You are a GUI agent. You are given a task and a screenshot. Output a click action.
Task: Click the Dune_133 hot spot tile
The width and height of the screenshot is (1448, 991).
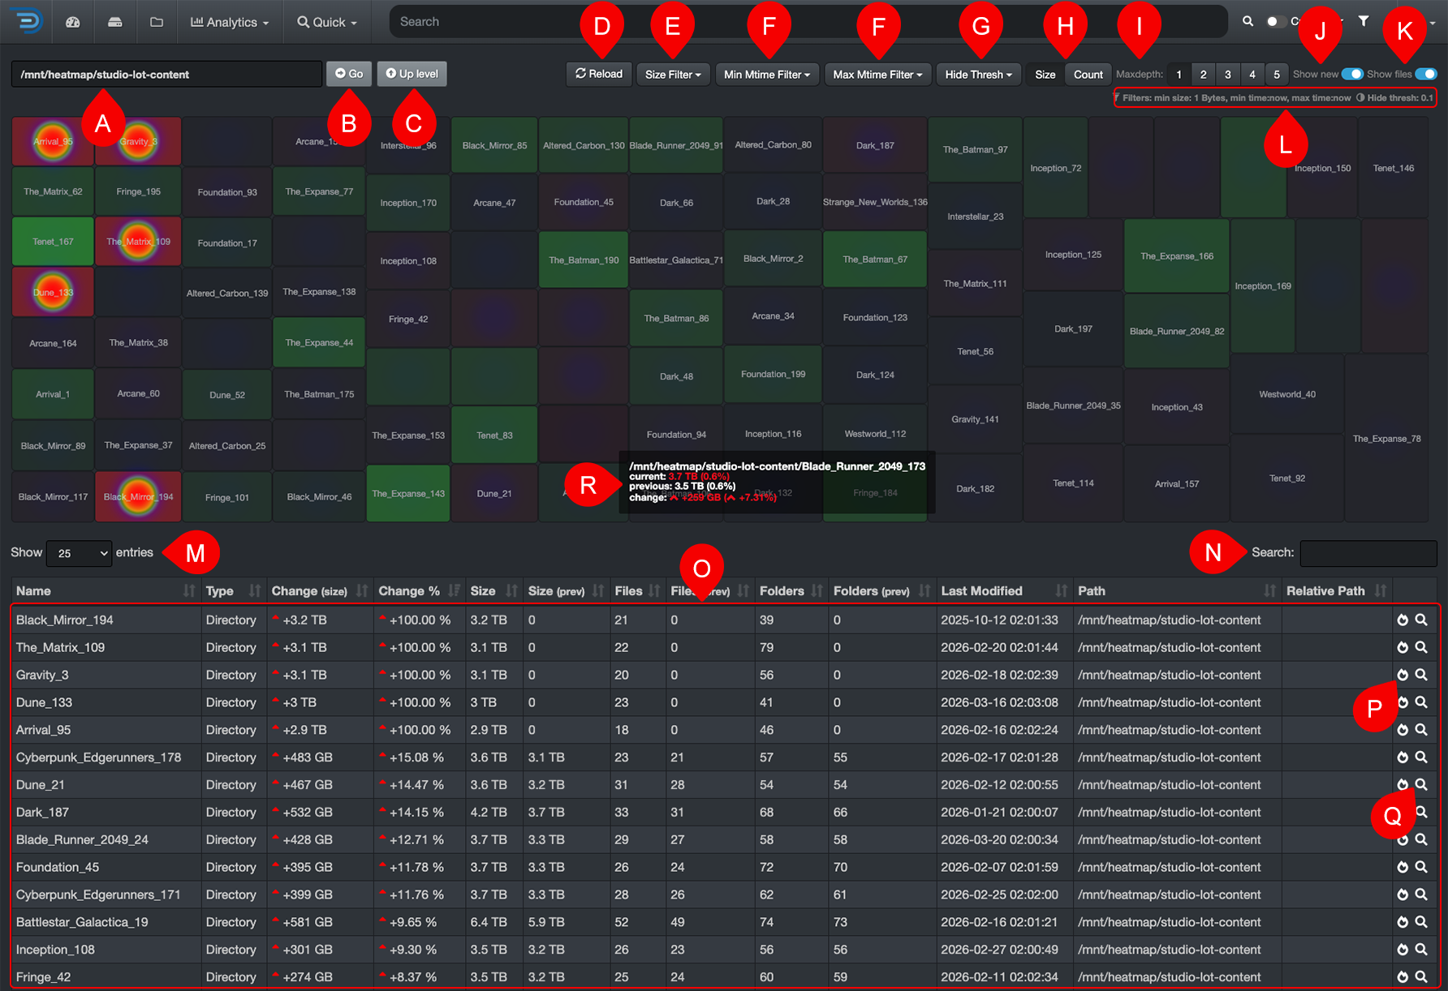[53, 293]
